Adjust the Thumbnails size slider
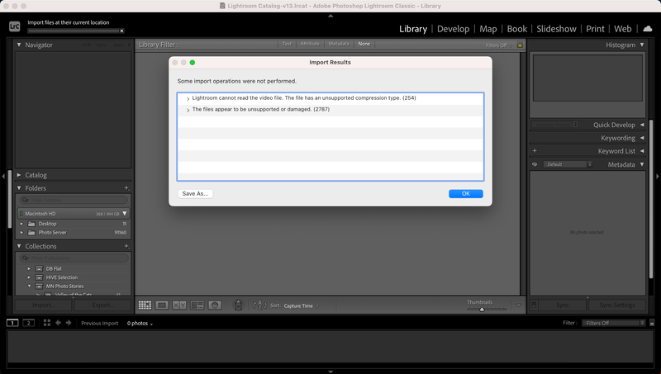This screenshot has height=374, width=661. (482, 309)
